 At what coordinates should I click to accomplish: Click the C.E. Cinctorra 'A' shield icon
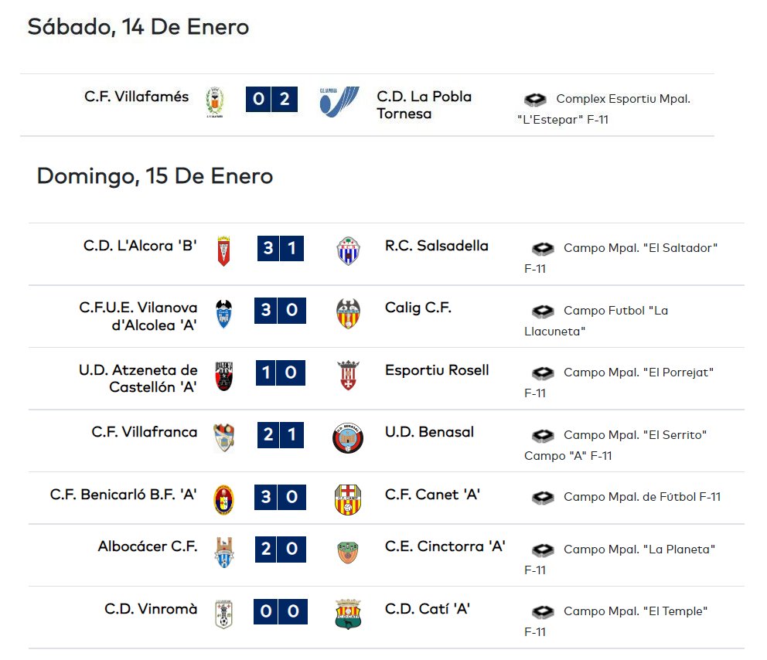click(348, 553)
